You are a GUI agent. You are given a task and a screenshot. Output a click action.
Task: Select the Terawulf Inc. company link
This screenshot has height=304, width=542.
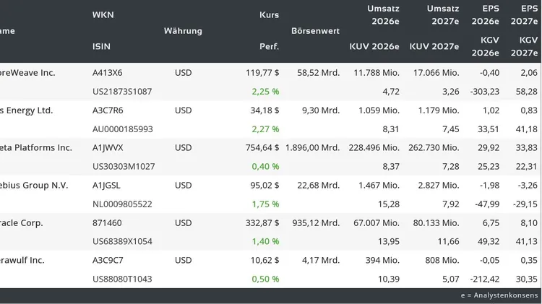(x=22, y=261)
